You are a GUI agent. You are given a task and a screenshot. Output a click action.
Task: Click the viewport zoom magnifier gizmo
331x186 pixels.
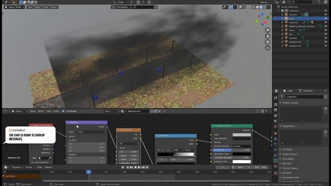pos(267,30)
